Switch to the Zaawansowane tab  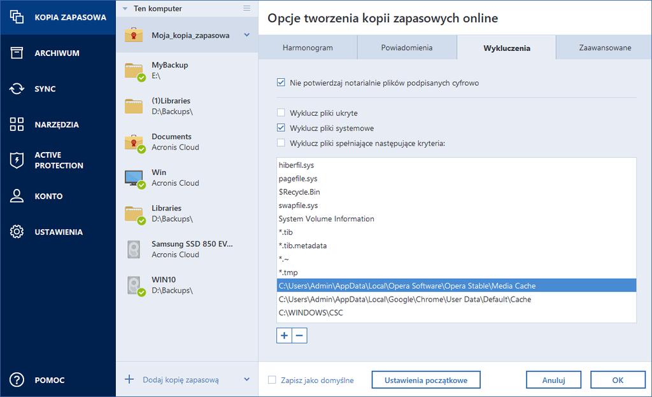605,47
